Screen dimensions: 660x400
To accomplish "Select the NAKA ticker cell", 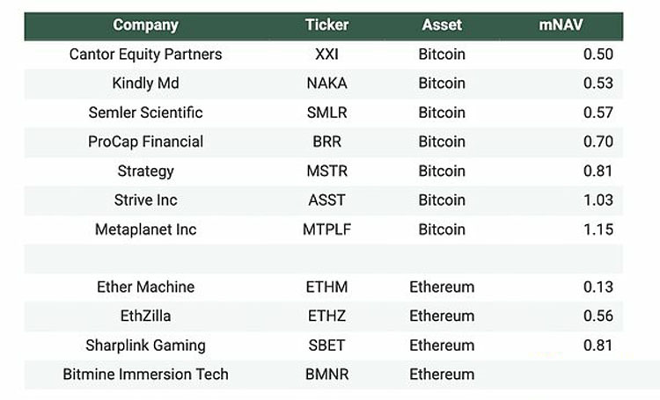I will (326, 84).
